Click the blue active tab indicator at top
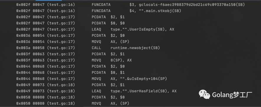Screen dimensions: 261x107 [x=49, y=0]
